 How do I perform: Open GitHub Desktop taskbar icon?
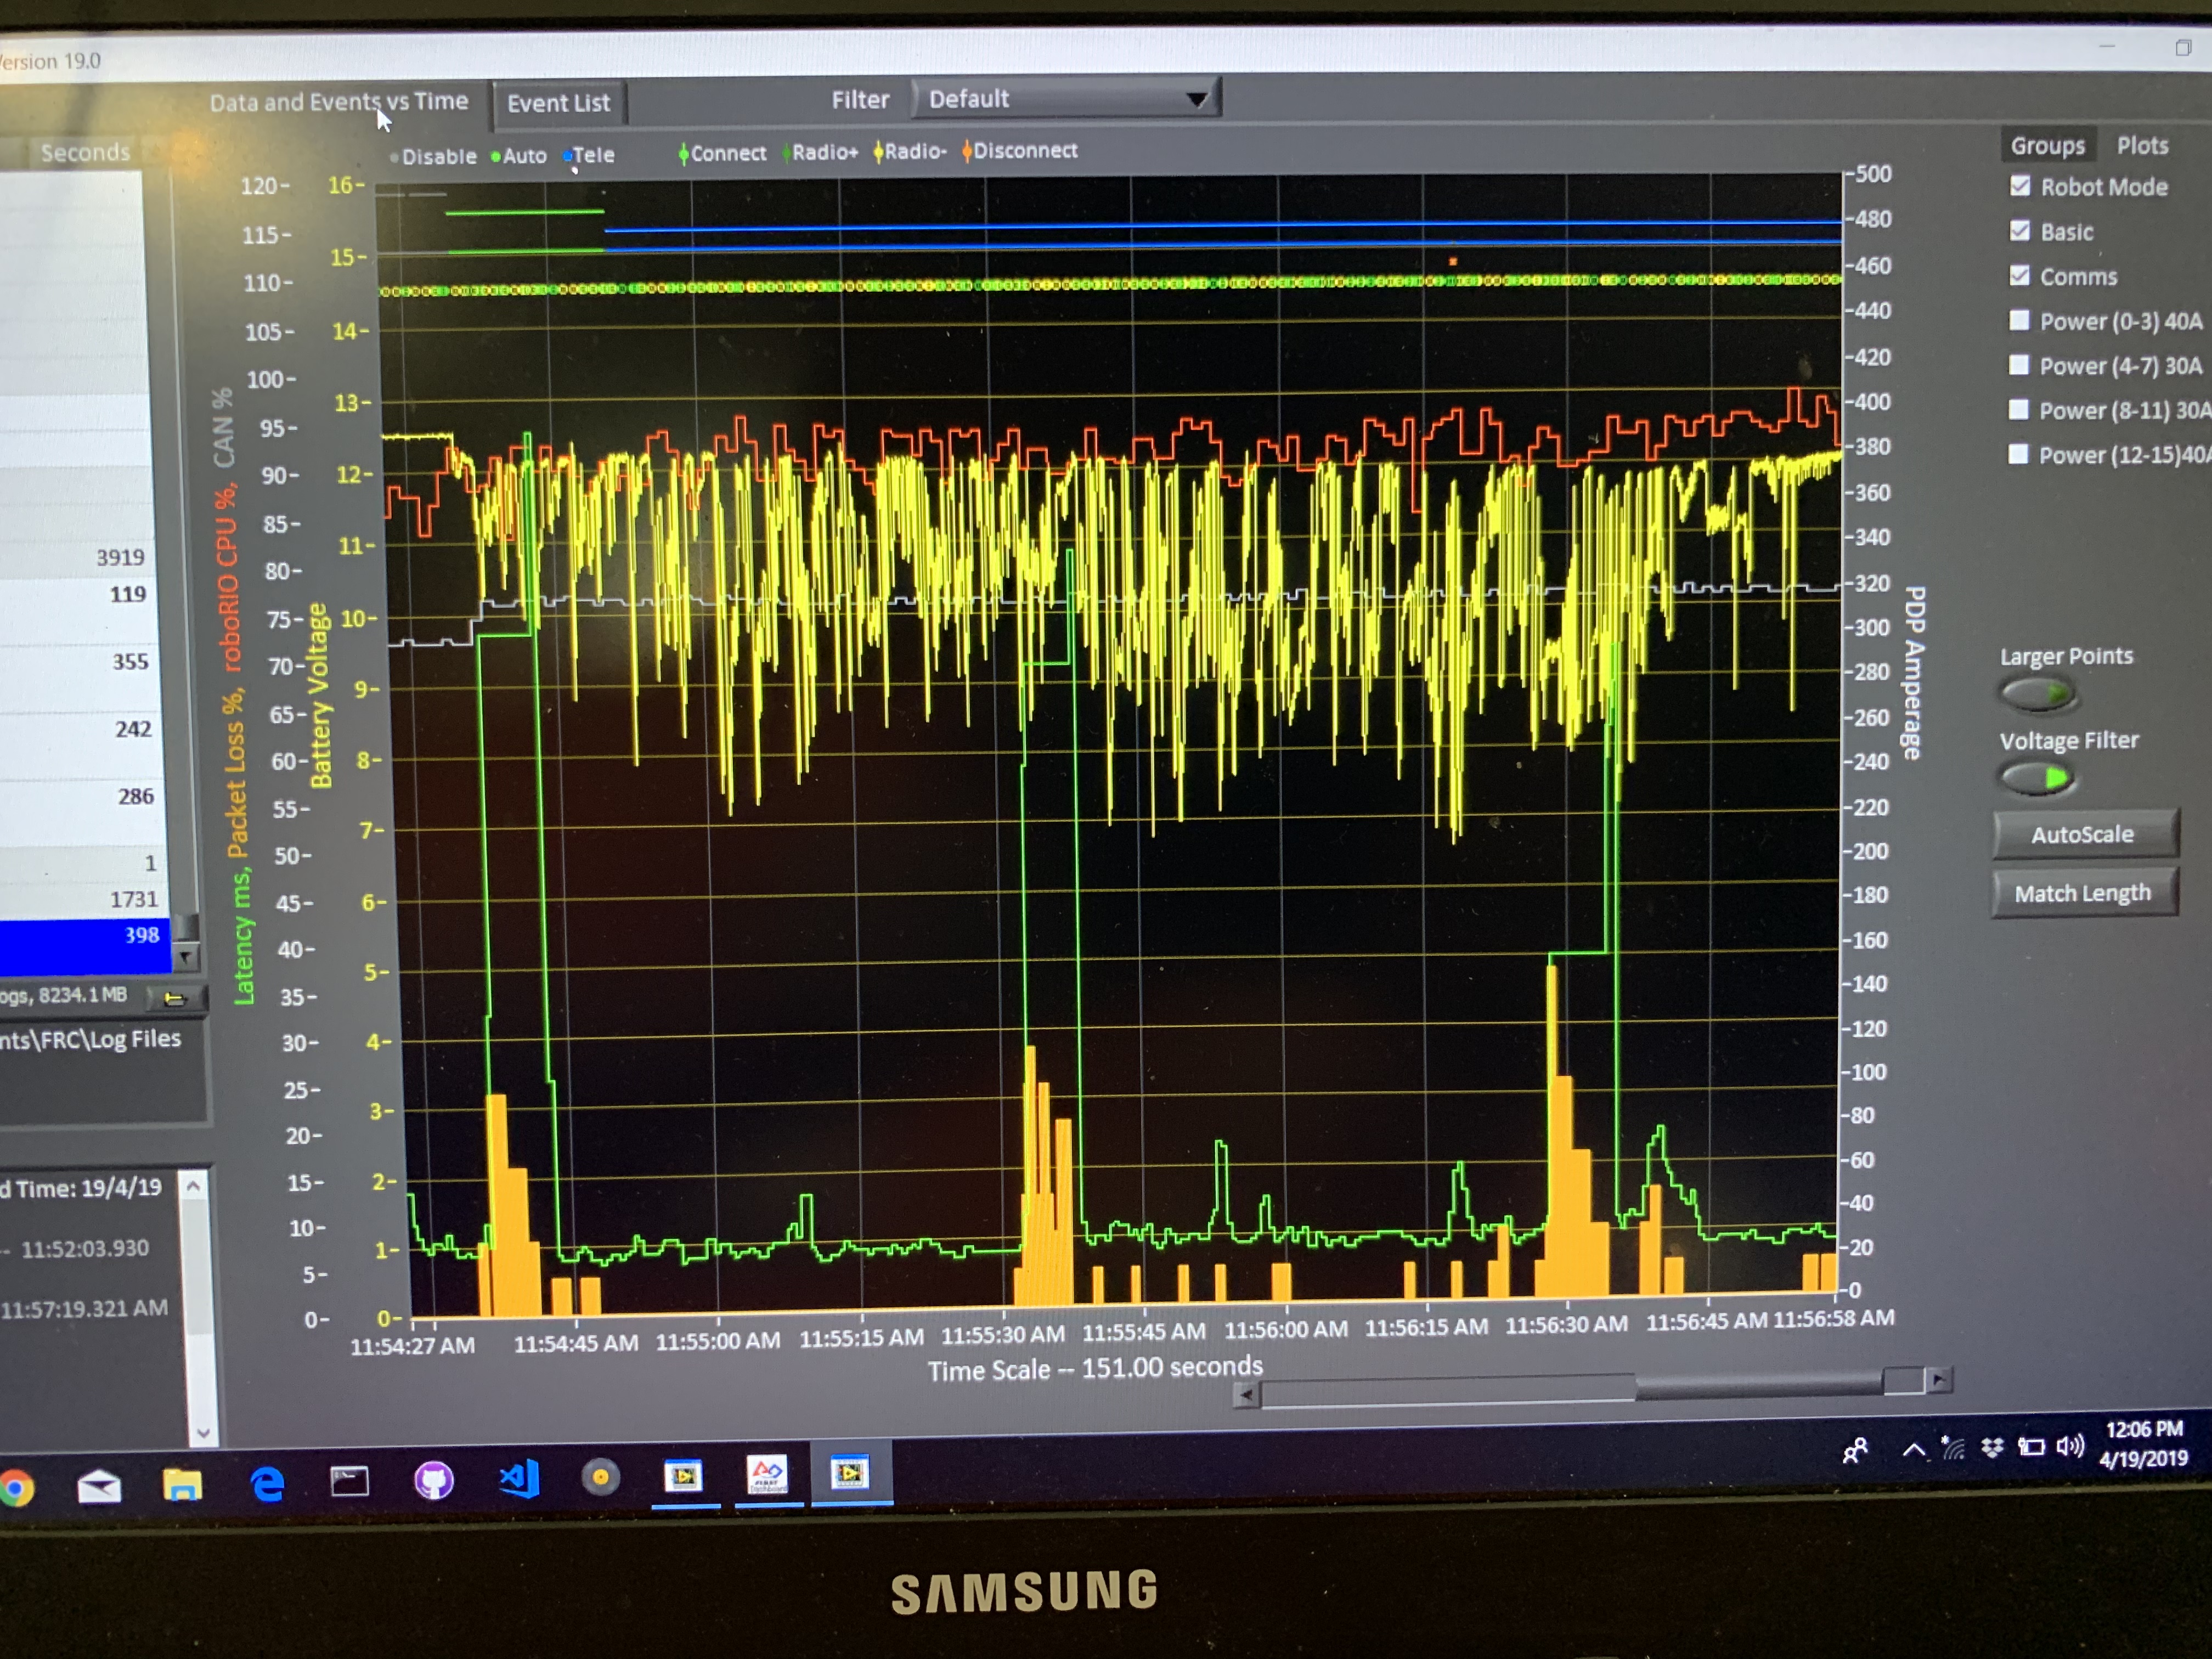[x=434, y=1480]
